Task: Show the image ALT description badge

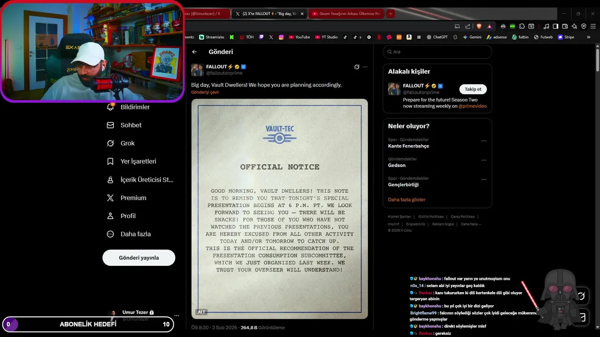Action: 201,312
